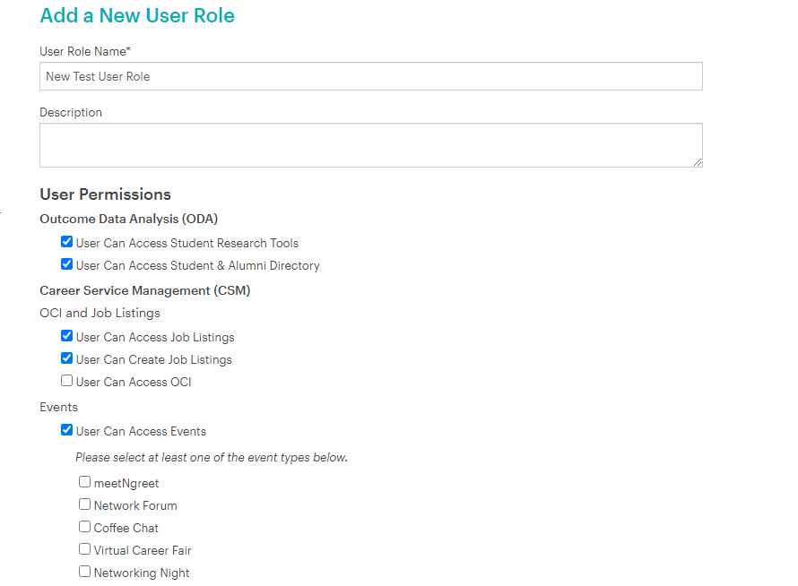Click the 'Description' field label
Image resolution: width=798 pixels, height=586 pixels.
(x=71, y=112)
